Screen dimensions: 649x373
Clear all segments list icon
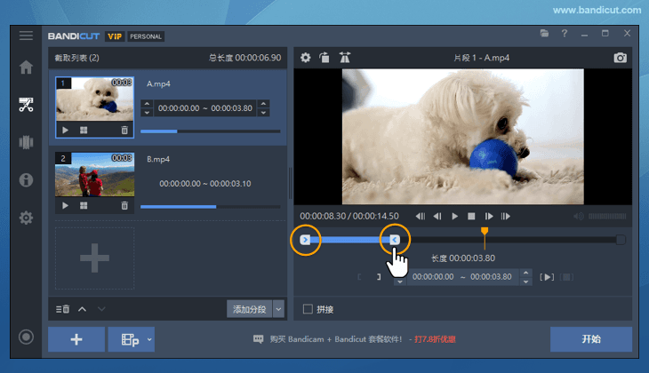62,309
